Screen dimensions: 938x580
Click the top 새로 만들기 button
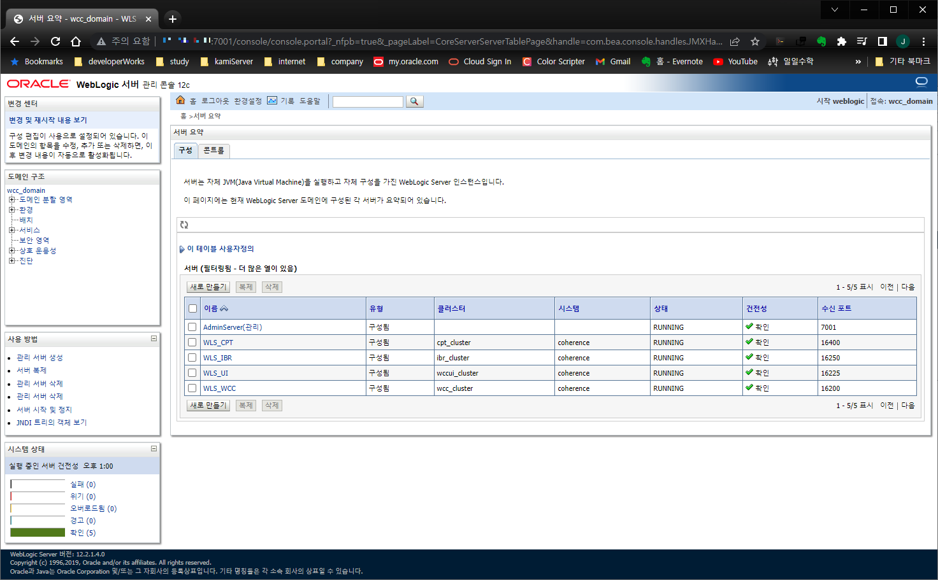(x=208, y=287)
